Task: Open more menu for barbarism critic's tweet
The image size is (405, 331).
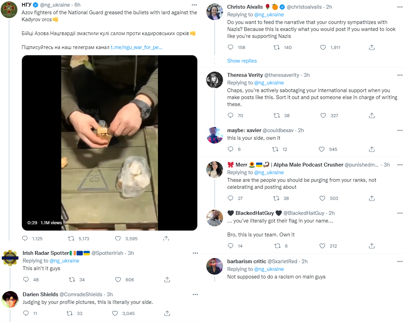Action: tap(400, 261)
